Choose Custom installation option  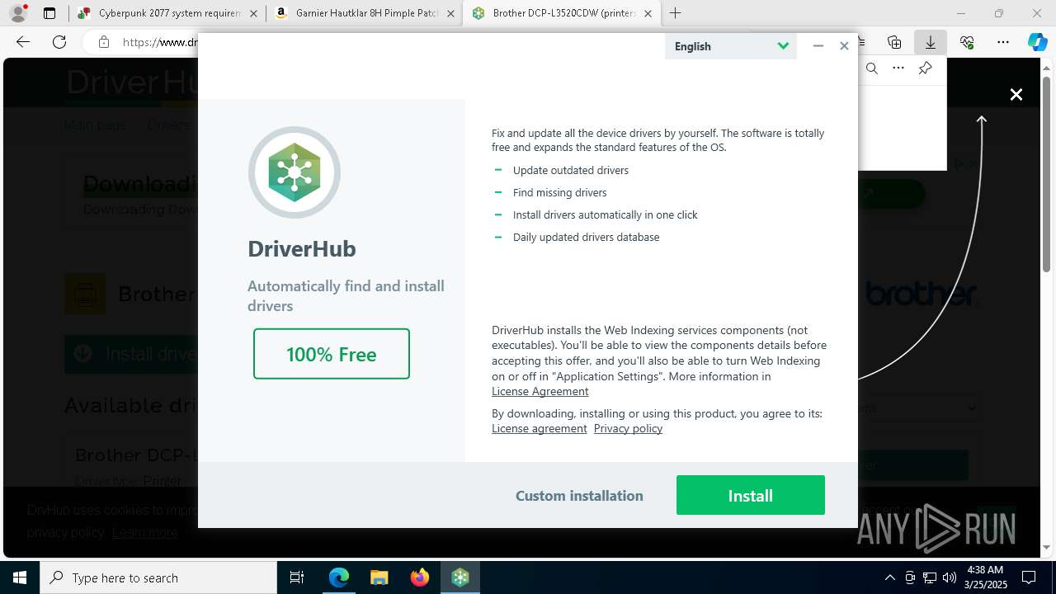579,496
